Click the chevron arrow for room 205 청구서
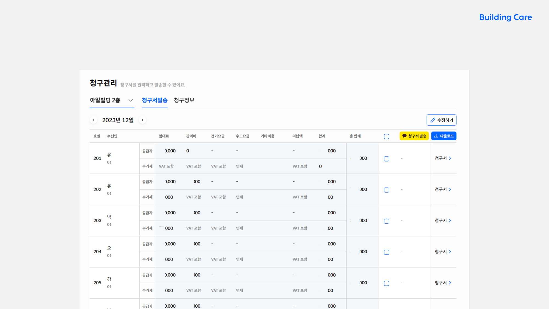The image size is (549, 309). pos(450,283)
